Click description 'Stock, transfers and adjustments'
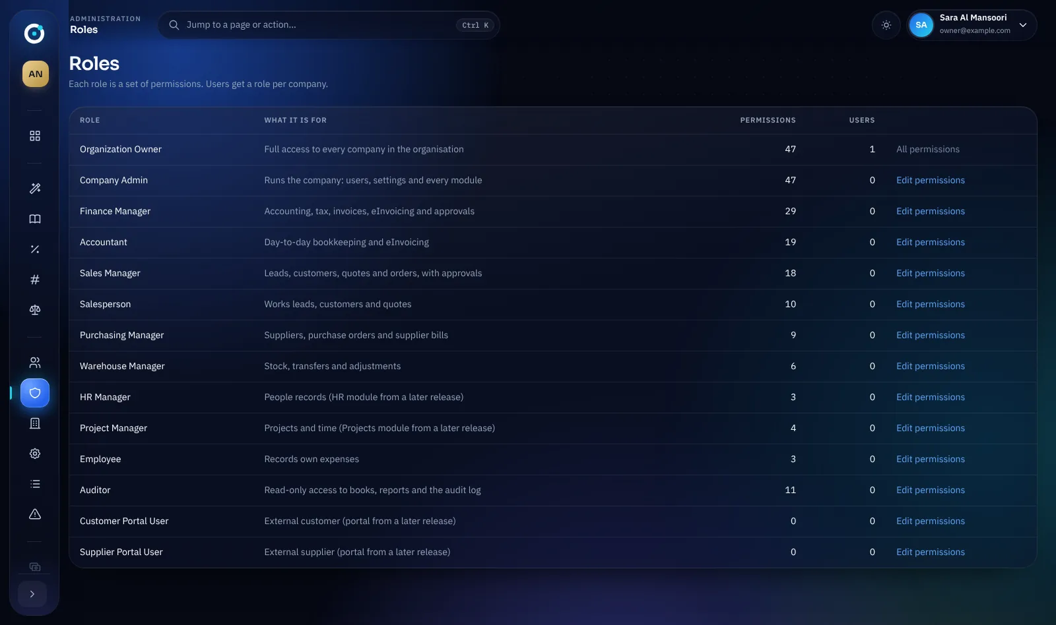 tap(333, 366)
